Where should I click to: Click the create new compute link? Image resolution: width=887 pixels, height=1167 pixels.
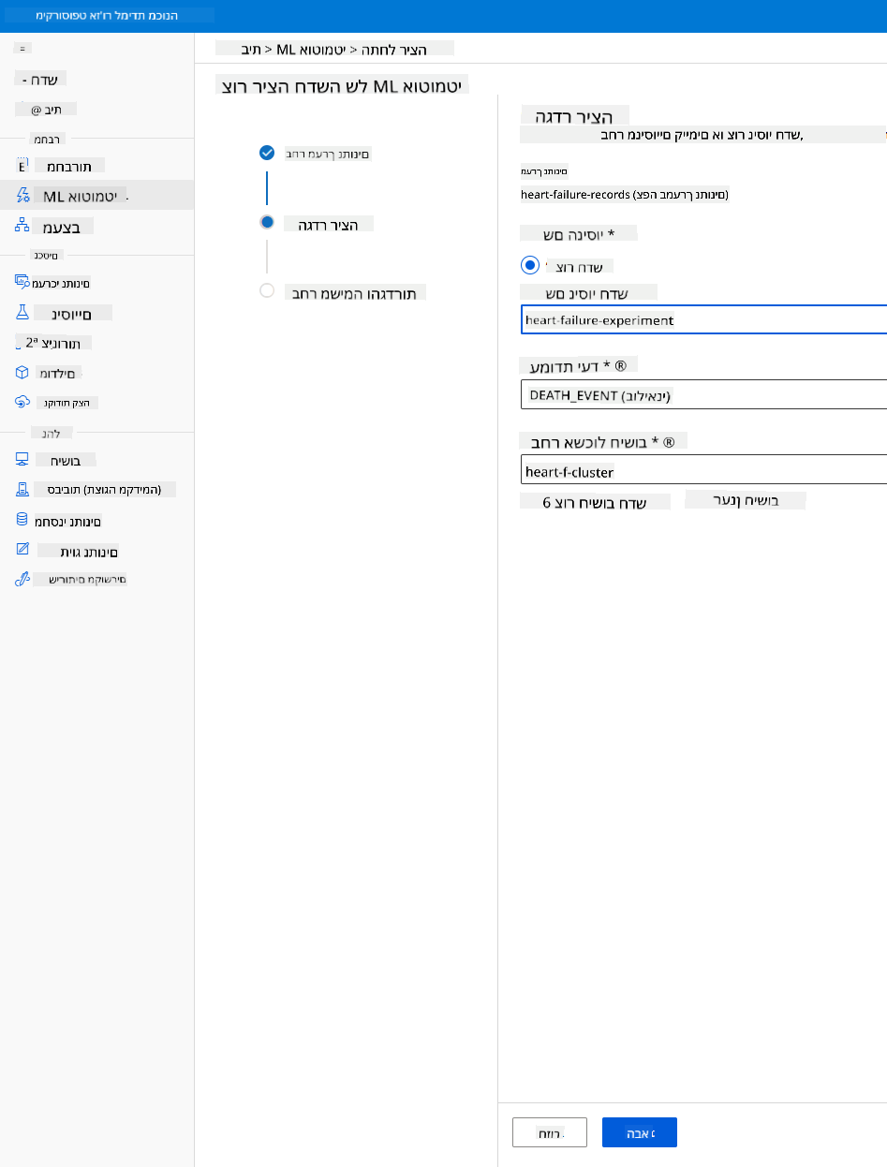pyautogui.click(x=596, y=502)
